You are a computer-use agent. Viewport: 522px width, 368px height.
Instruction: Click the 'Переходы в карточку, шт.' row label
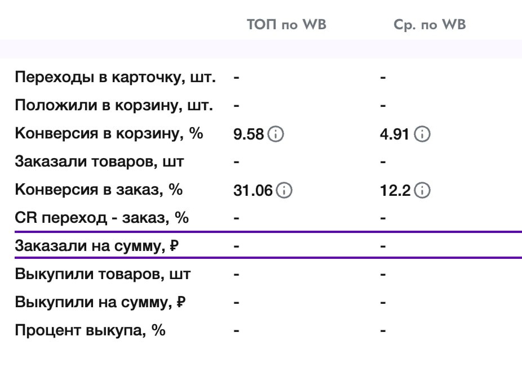pos(115,78)
